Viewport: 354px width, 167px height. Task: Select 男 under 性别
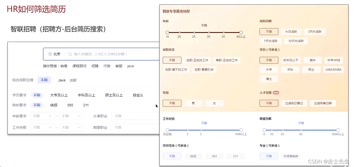click(x=193, y=103)
